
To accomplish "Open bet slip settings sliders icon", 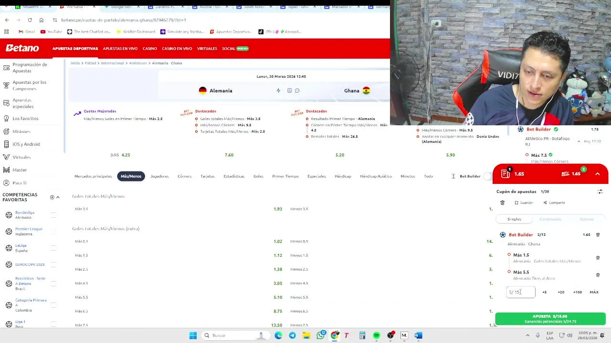I will (600, 192).
